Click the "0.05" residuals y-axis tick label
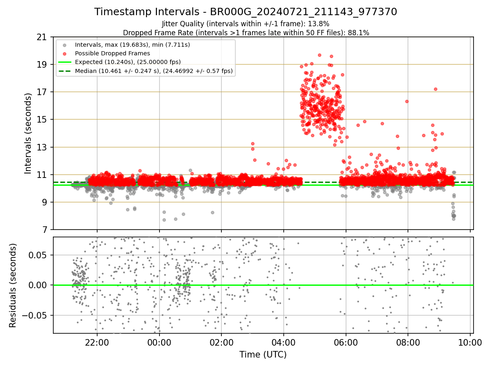 coord(38,255)
